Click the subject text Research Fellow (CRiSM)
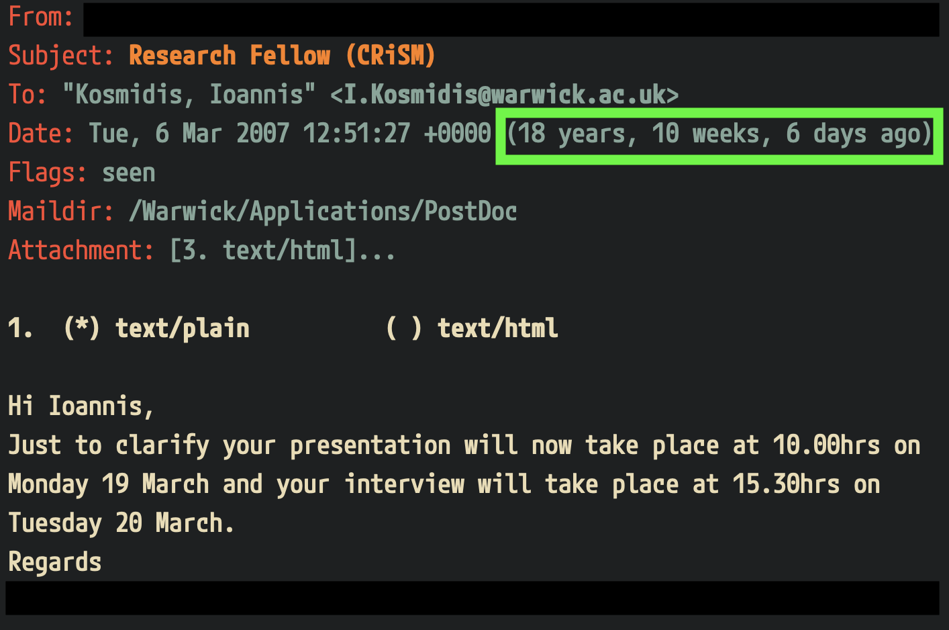 coord(282,56)
